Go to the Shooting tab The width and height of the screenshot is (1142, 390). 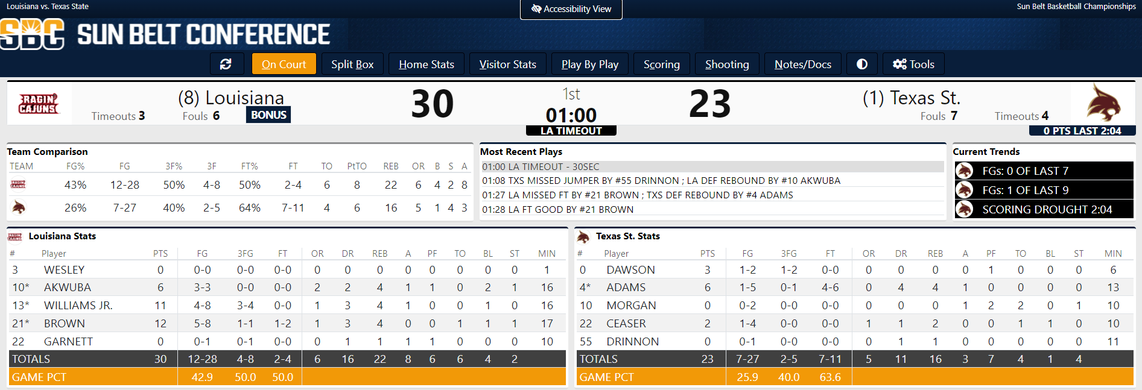pyautogui.click(x=726, y=64)
